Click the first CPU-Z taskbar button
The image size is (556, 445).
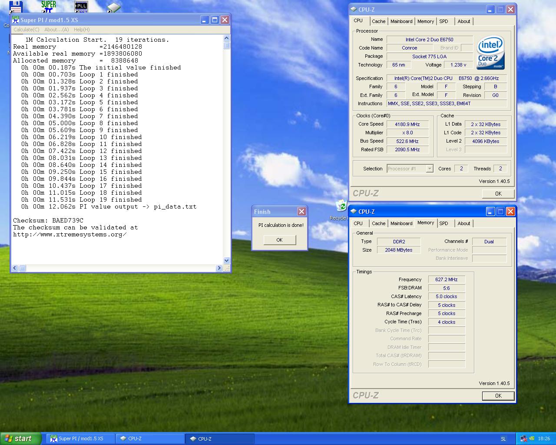[x=150, y=438]
